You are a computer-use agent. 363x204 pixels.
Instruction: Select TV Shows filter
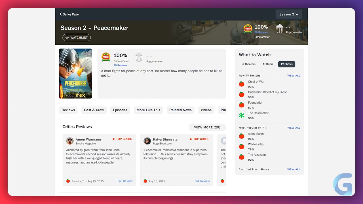(x=286, y=64)
